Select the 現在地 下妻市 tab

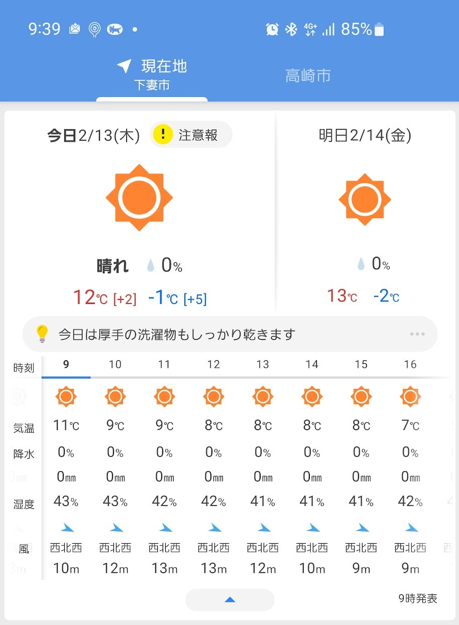point(152,74)
